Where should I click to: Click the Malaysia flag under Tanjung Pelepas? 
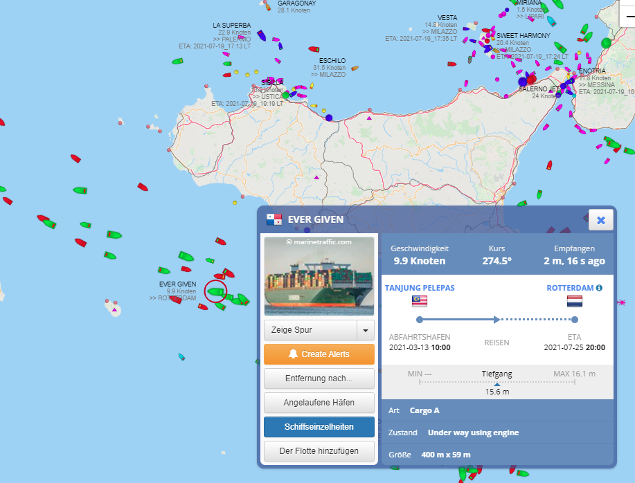(x=420, y=301)
